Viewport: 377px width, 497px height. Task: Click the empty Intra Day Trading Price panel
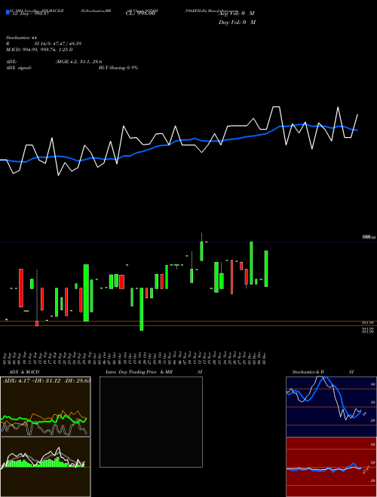[151, 422]
